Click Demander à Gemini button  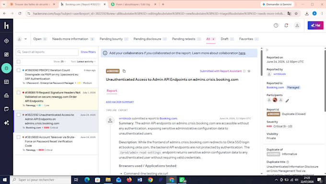click(x=277, y=4)
